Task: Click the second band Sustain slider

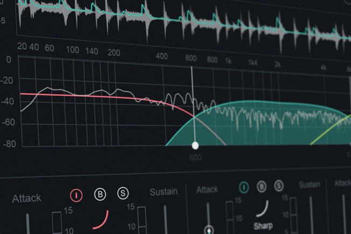Action: coord(293,215)
